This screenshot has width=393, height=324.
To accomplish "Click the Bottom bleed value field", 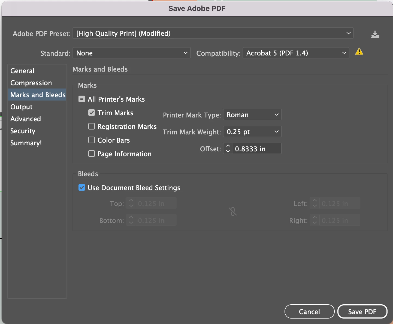I will [x=156, y=220].
